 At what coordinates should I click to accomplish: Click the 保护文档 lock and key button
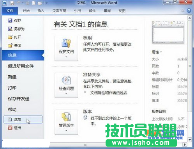[66, 48]
